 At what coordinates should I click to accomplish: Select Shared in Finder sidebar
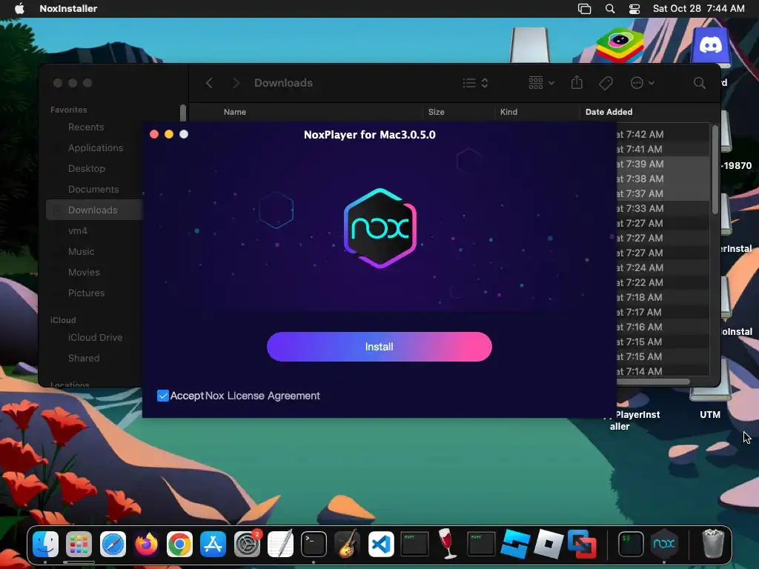click(84, 358)
